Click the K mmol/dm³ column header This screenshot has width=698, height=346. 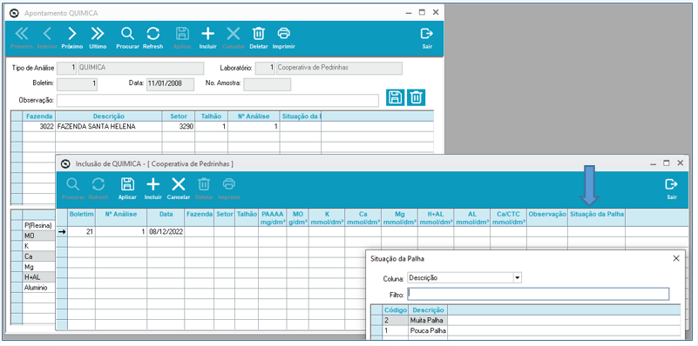tap(327, 217)
